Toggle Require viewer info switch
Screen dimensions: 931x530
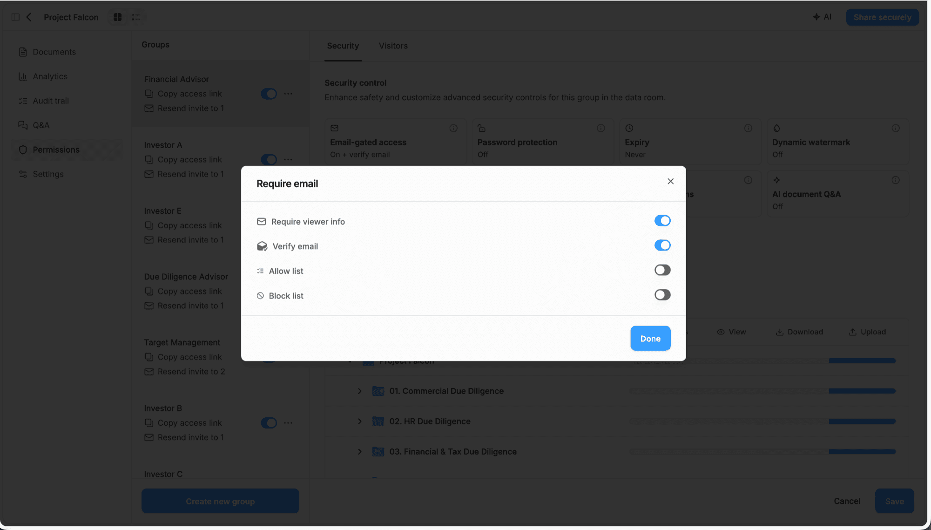click(x=662, y=221)
